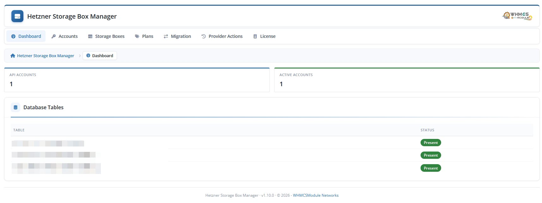Screen dimensions: 542x203
Task: Switch to Storage Boxes tab
Action: coord(106,36)
